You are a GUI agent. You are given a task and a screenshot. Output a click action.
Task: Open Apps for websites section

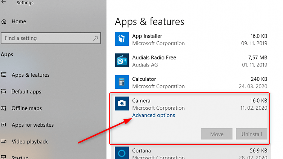click(33, 125)
